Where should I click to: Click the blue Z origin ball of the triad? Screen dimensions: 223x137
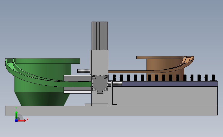point(16,121)
